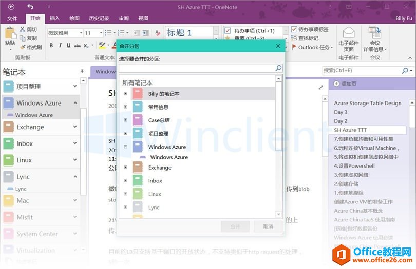Screen dimensions: 416x269
Task: Open the font name dropdown
Action: [x=81, y=33]
